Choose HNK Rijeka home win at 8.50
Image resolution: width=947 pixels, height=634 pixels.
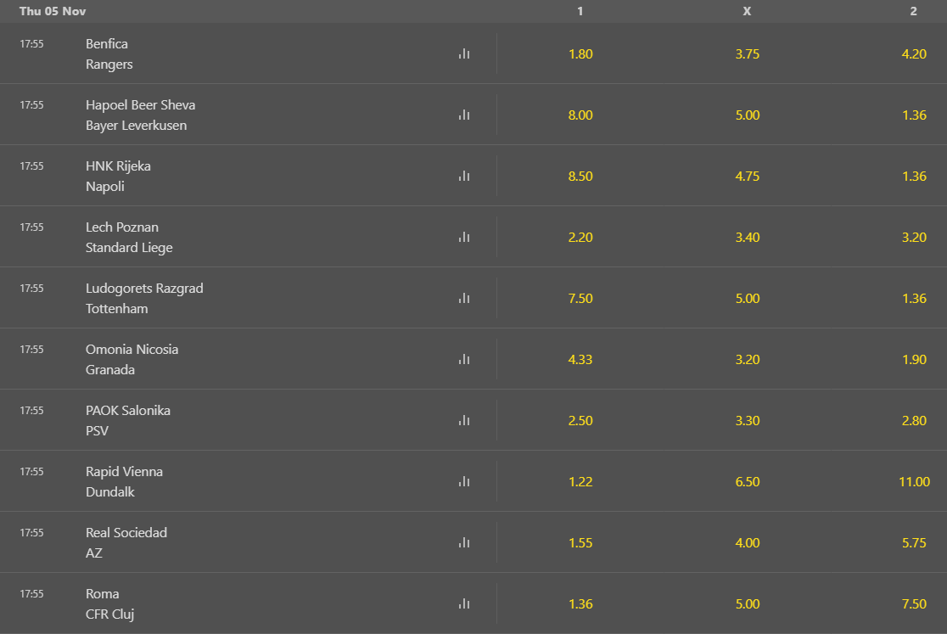[x=580, y=176]
